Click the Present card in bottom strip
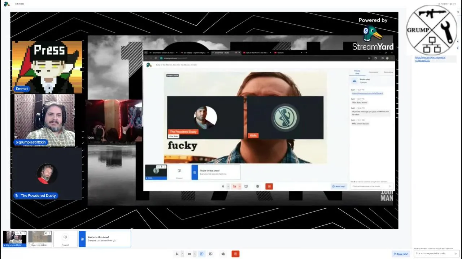The height and width of the screenshot is (259, 462). [x=65, y=239]
